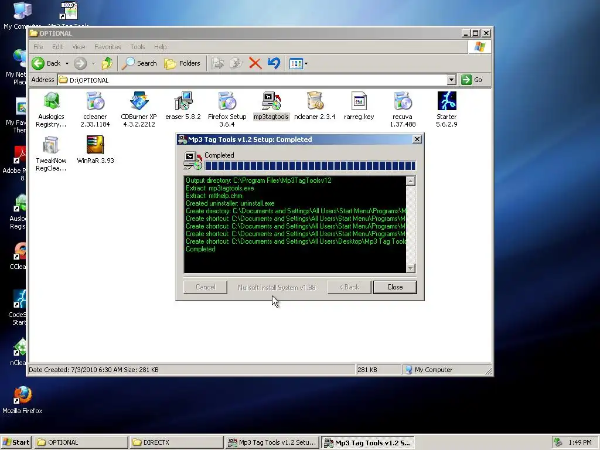Select the WinRaR 3.93 icon

click(95, 145)
